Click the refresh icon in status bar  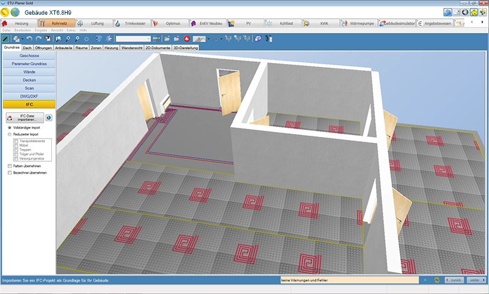(436, 280)
